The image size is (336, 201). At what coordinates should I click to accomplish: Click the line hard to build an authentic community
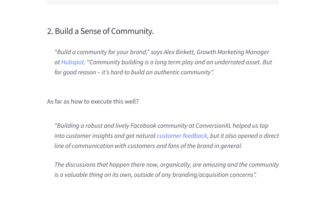[x=161, y=72]
